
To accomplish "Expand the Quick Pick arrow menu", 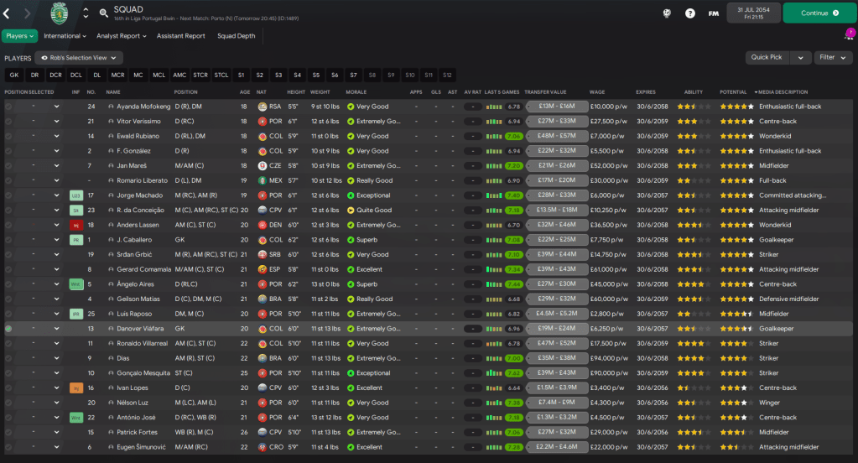I will tap(803, 58).
